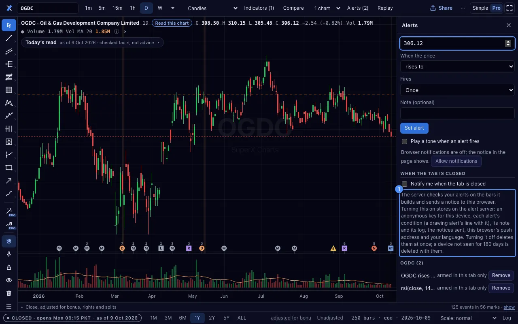Viewport: 518px width, 324px height.
Task: Click Allow notifications button
Action: point(456,161)
